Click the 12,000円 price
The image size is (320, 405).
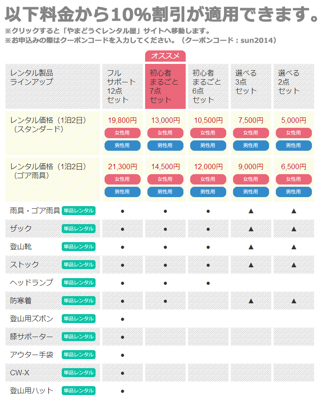208,167
